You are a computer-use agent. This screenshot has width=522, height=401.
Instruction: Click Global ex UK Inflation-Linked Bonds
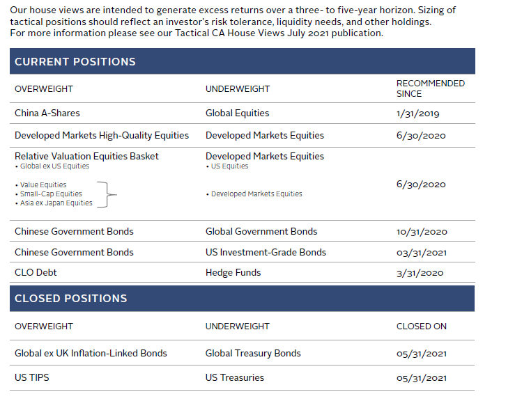pos(91,353)
